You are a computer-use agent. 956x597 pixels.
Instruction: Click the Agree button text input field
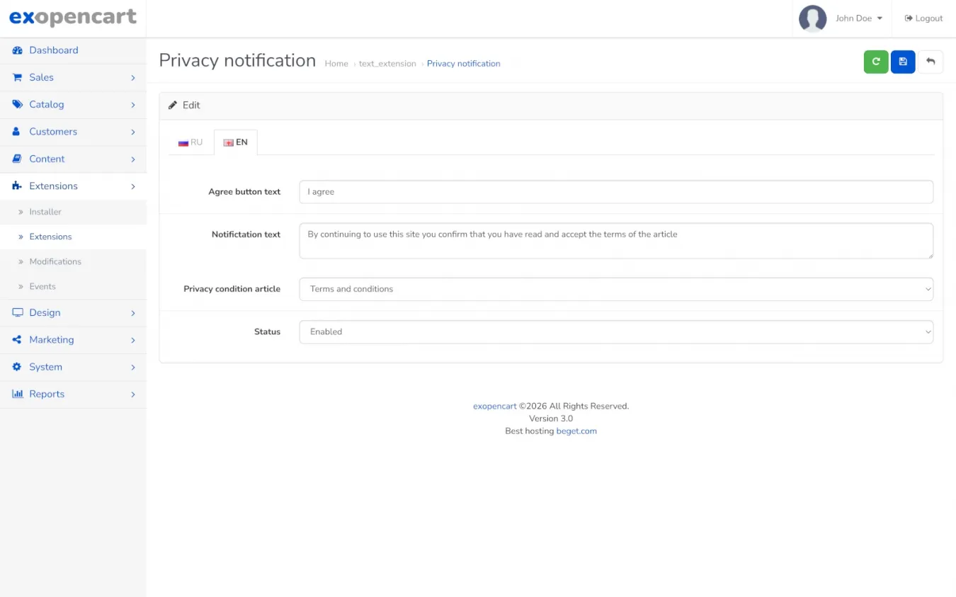615,192
